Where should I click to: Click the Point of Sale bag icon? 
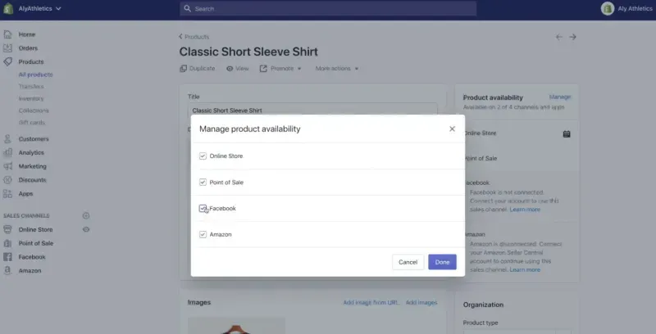[x=7, y=243]
